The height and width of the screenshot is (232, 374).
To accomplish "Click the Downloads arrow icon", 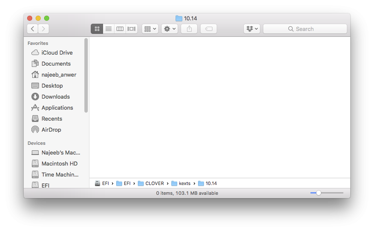I will tap(35, 97).
